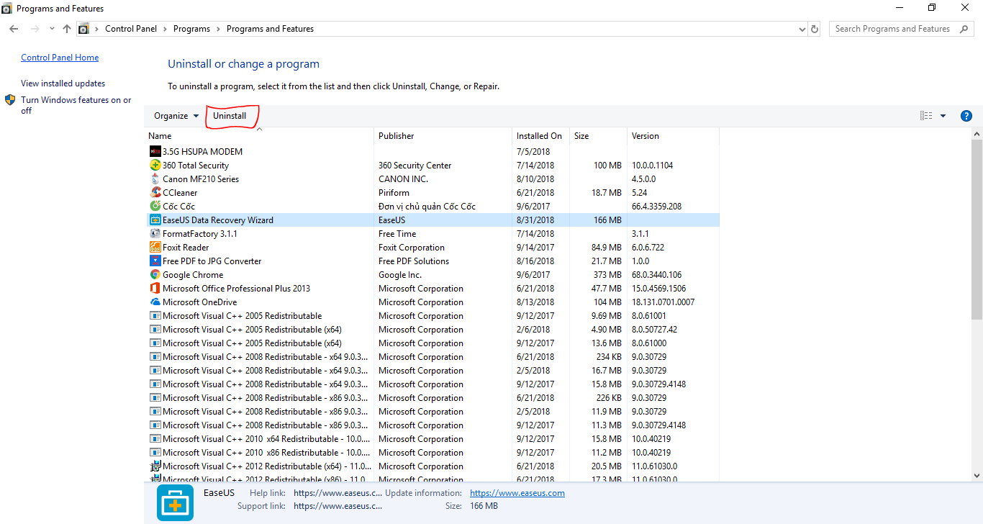Click the CANON INC. publisher cell
Viewport: 983px width, 524px height.
(403, 179)
